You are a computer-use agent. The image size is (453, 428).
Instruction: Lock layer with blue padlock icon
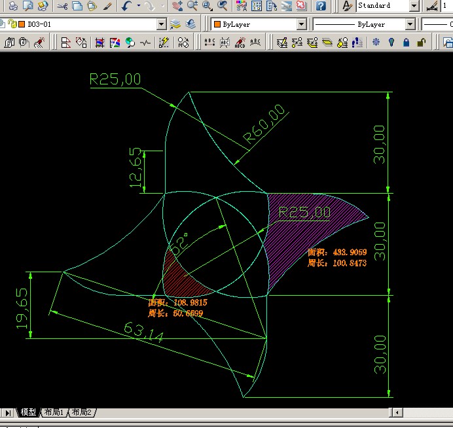pos(407,43)
